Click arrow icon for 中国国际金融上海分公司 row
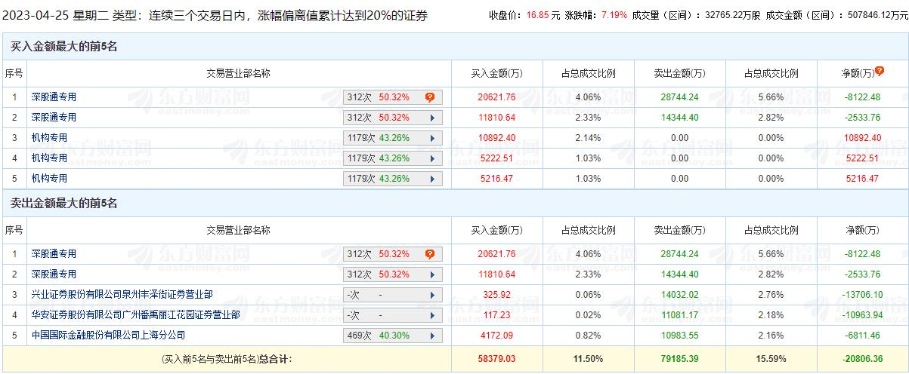909x374 pixels. [x=432, y=336]
